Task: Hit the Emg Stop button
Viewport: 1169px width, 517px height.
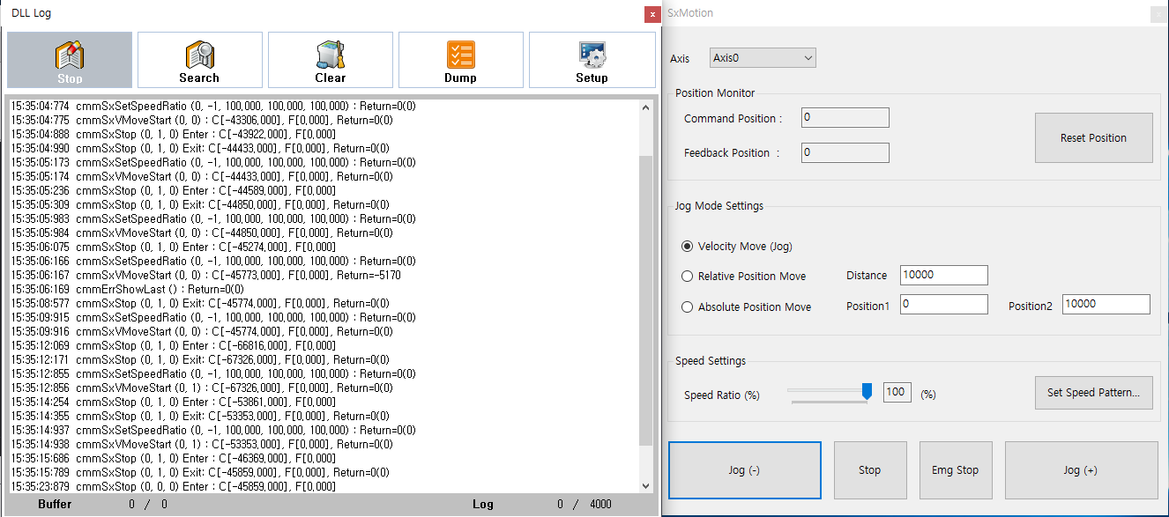Action: (955, 470)
